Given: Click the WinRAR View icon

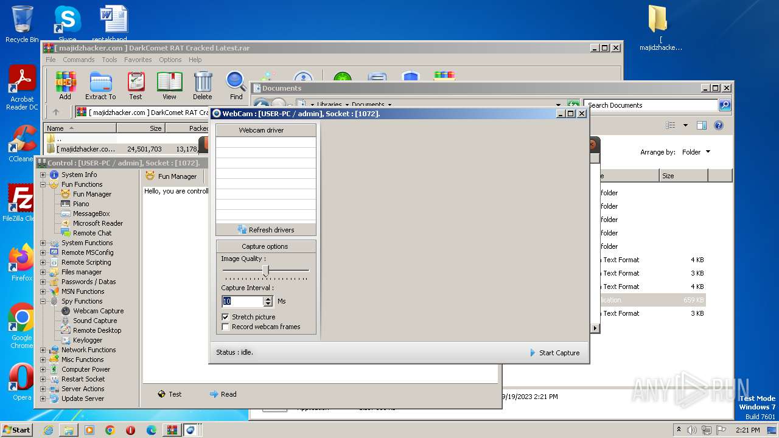Looking at the screenshot, I should (169, 86).
